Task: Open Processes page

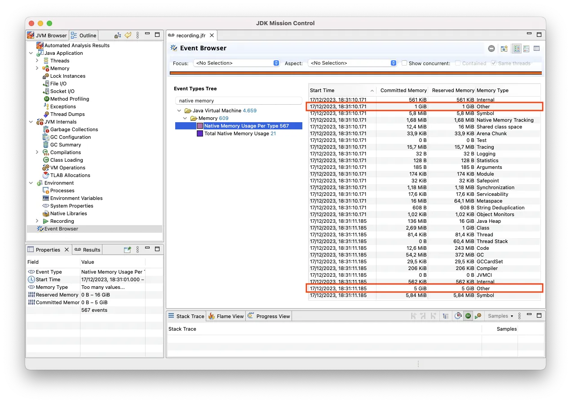Action: 62,190
